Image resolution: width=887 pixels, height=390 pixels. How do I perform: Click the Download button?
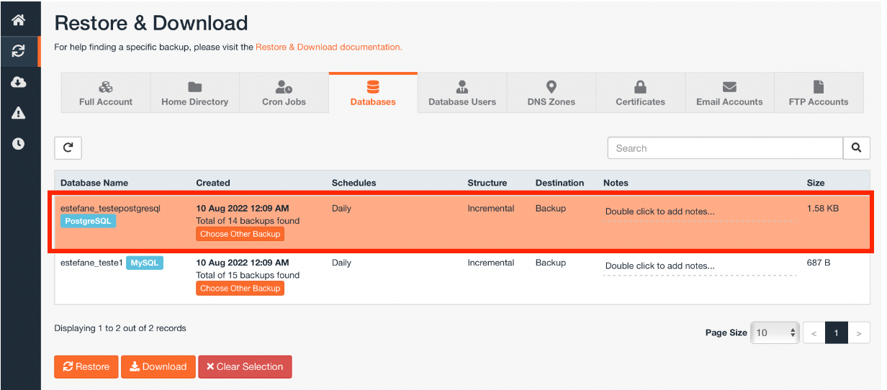click(x=158, y=366)
